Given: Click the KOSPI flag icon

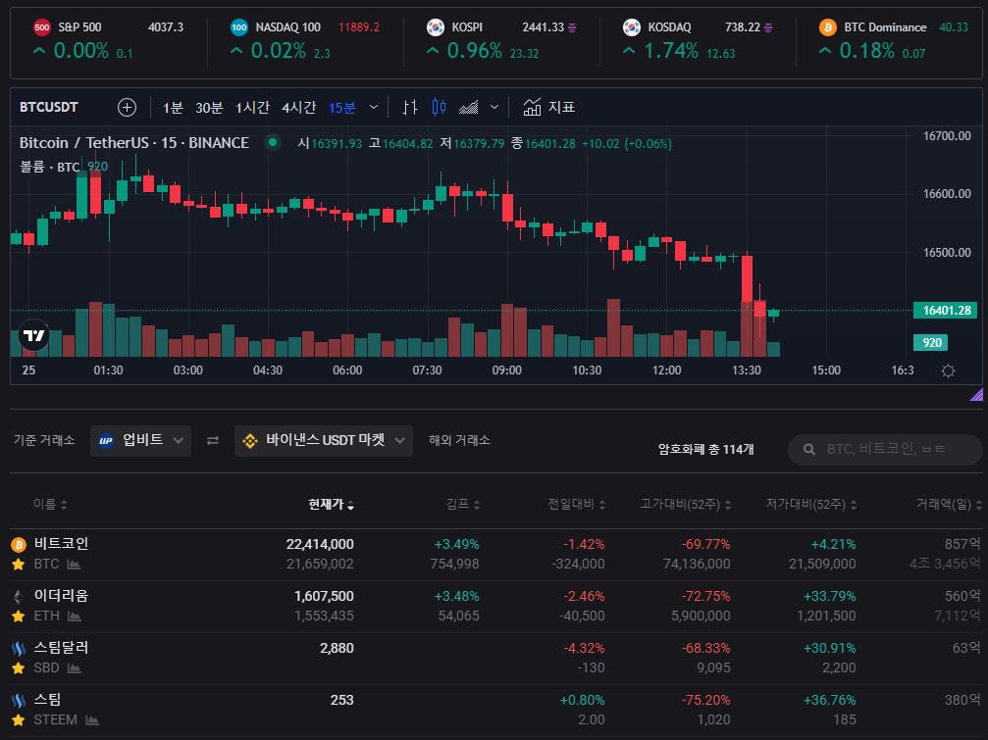Looking at the screenshot, I should pos(436,27).
